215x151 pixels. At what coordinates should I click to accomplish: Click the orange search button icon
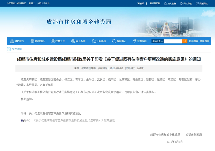coord(185,41)
